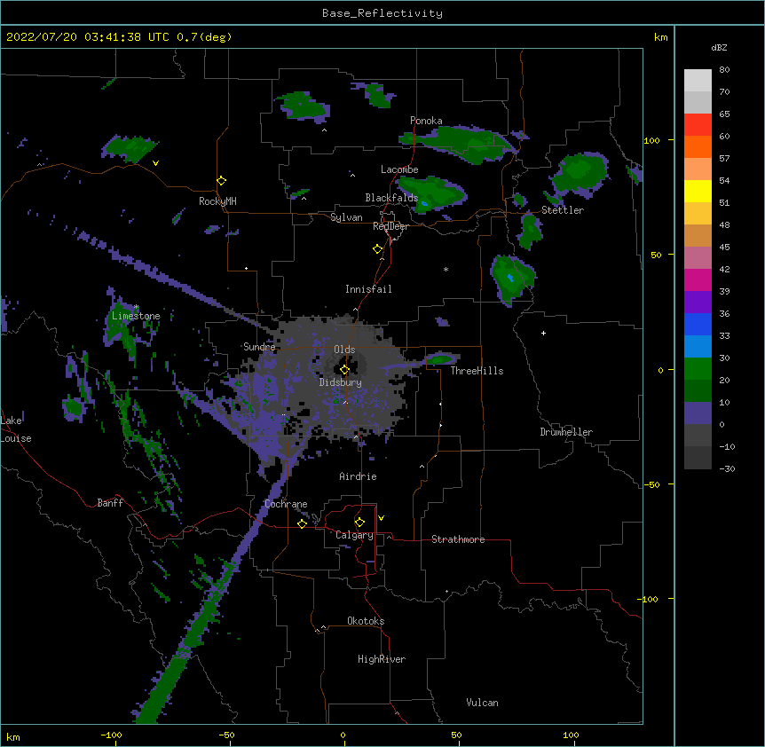765x747 pixels.
Task: Click the Vulcan town label
Action: tap(482, 703)
